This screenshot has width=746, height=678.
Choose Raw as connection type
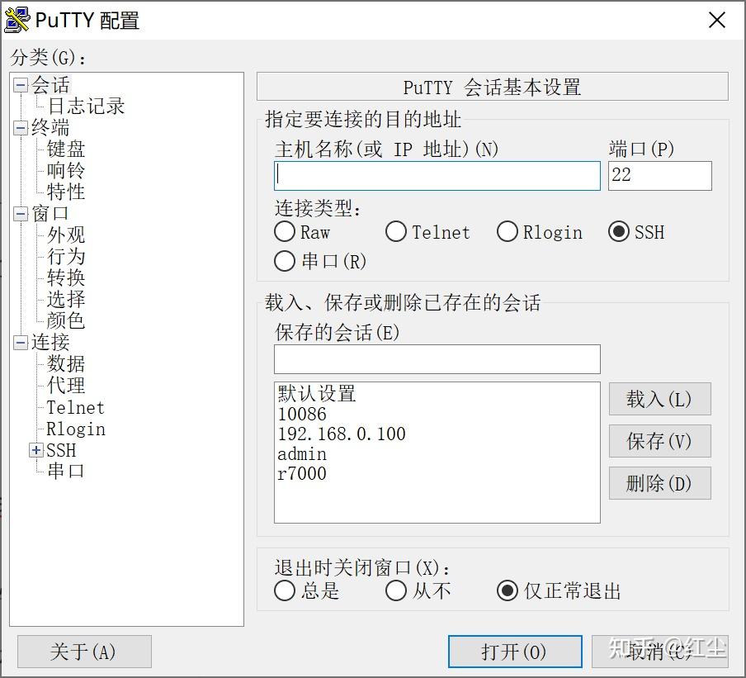pos(285,232)
